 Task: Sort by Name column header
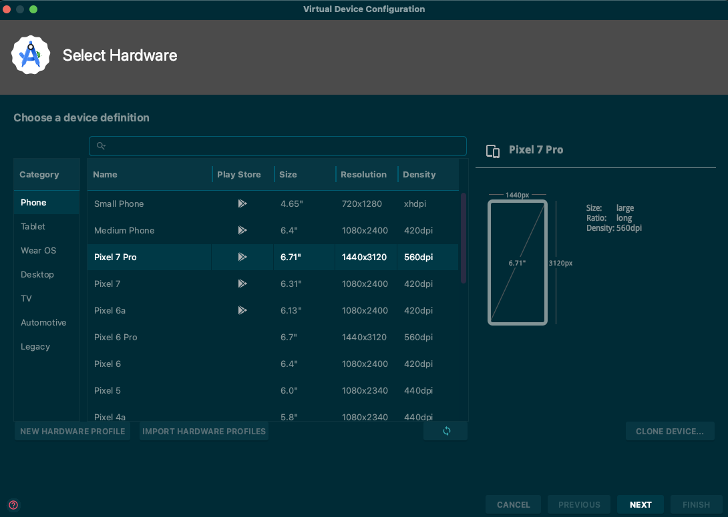(x=150, y=175)
